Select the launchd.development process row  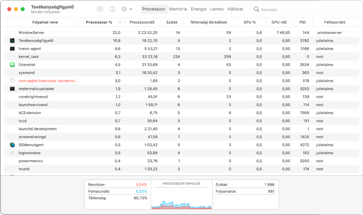coord(181,129)
